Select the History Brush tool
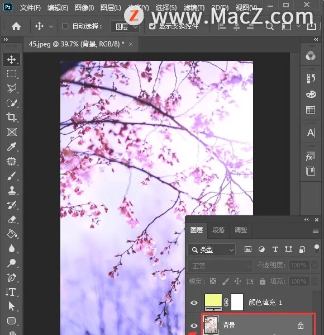This screenshot has width=324, height=335. click(x=11, y=205)
